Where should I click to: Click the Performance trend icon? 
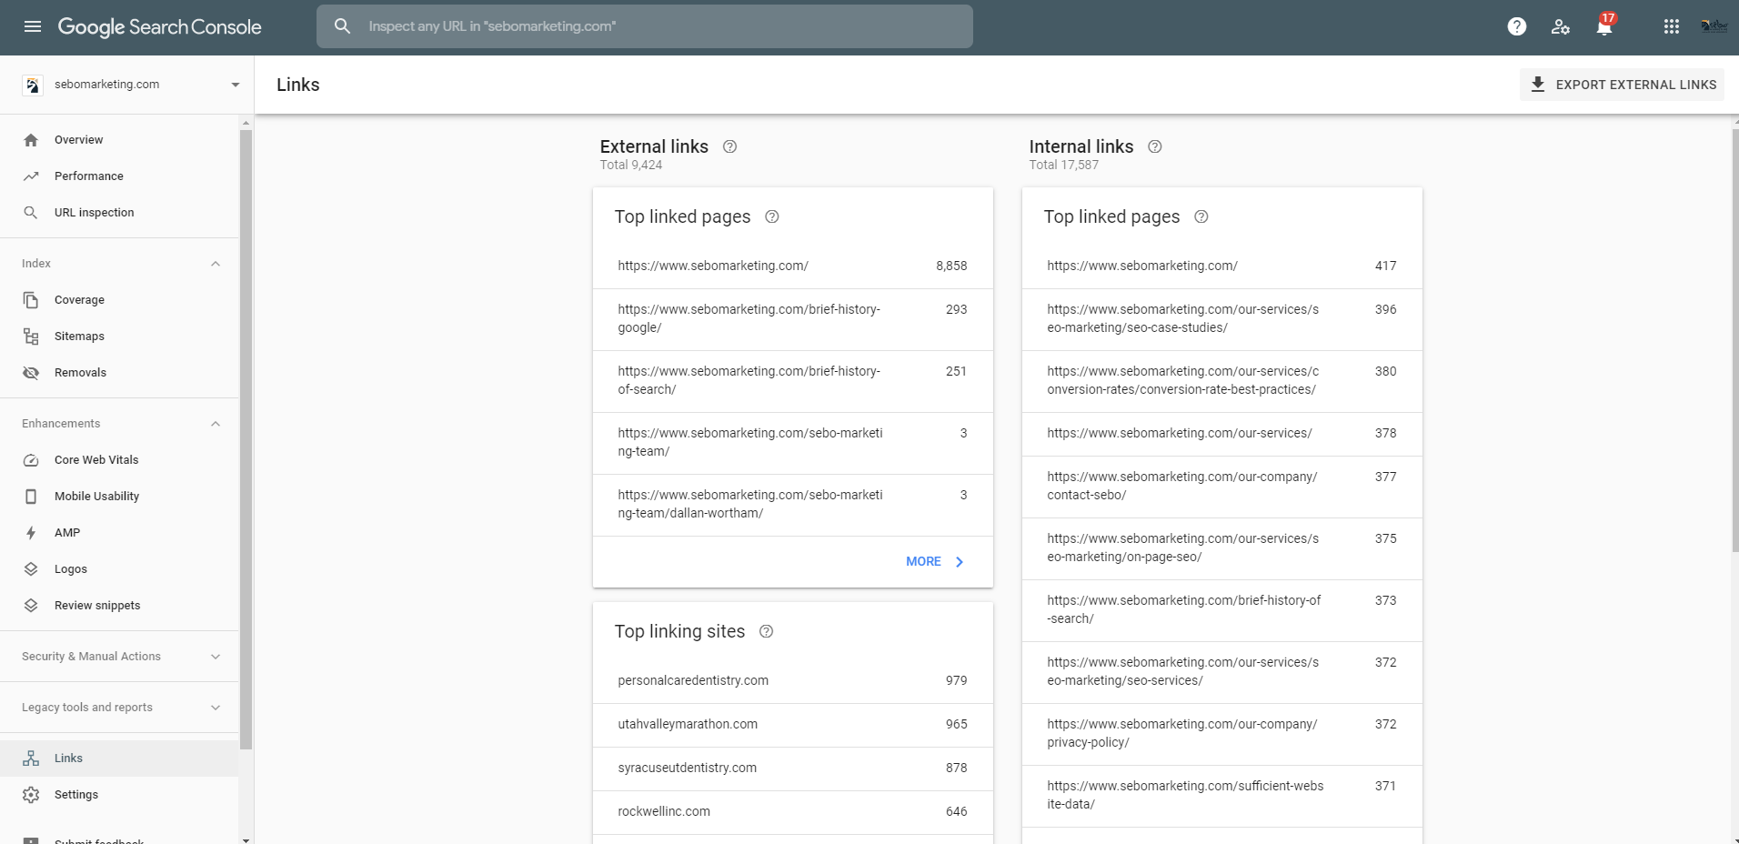31,176
